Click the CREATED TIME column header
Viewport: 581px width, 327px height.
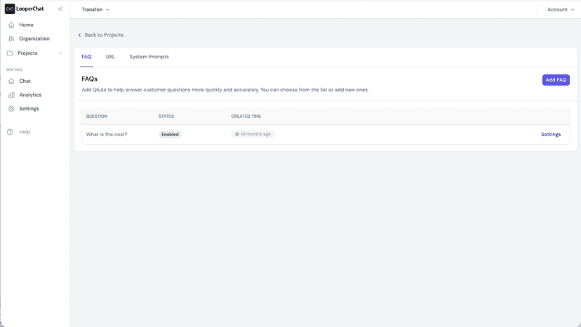tap(246, 116)
